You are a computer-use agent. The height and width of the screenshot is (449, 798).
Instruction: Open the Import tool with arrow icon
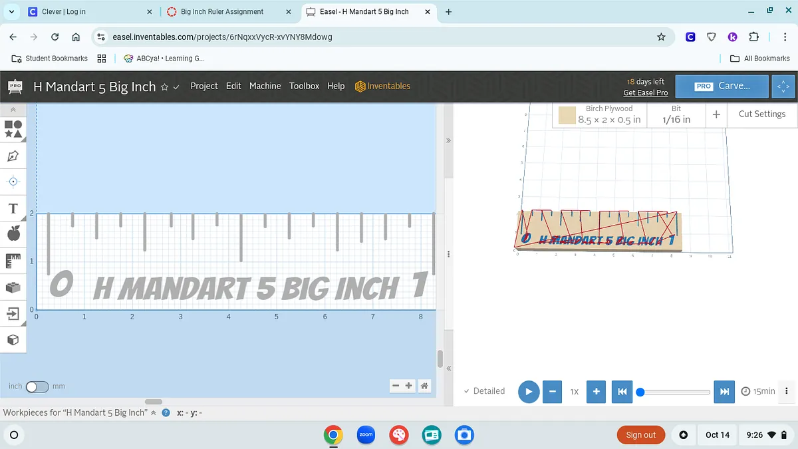(13, 313)
